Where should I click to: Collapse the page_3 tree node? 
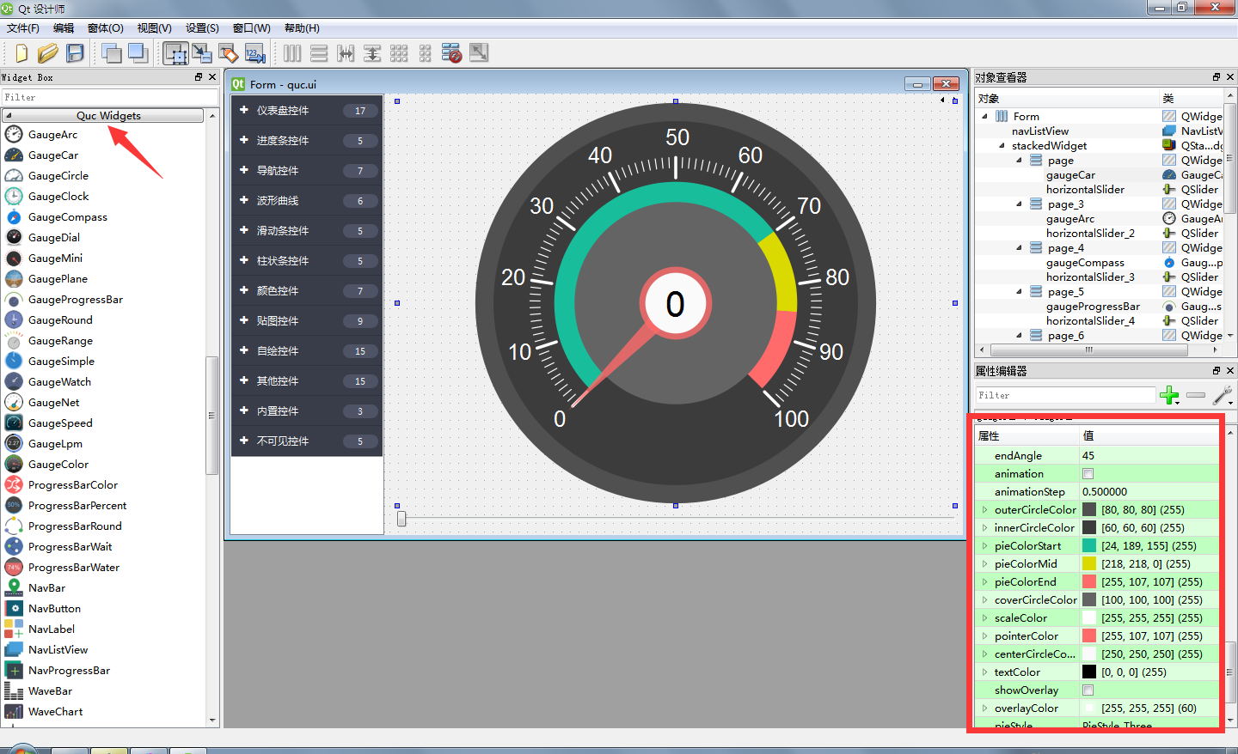point(1020,204)
